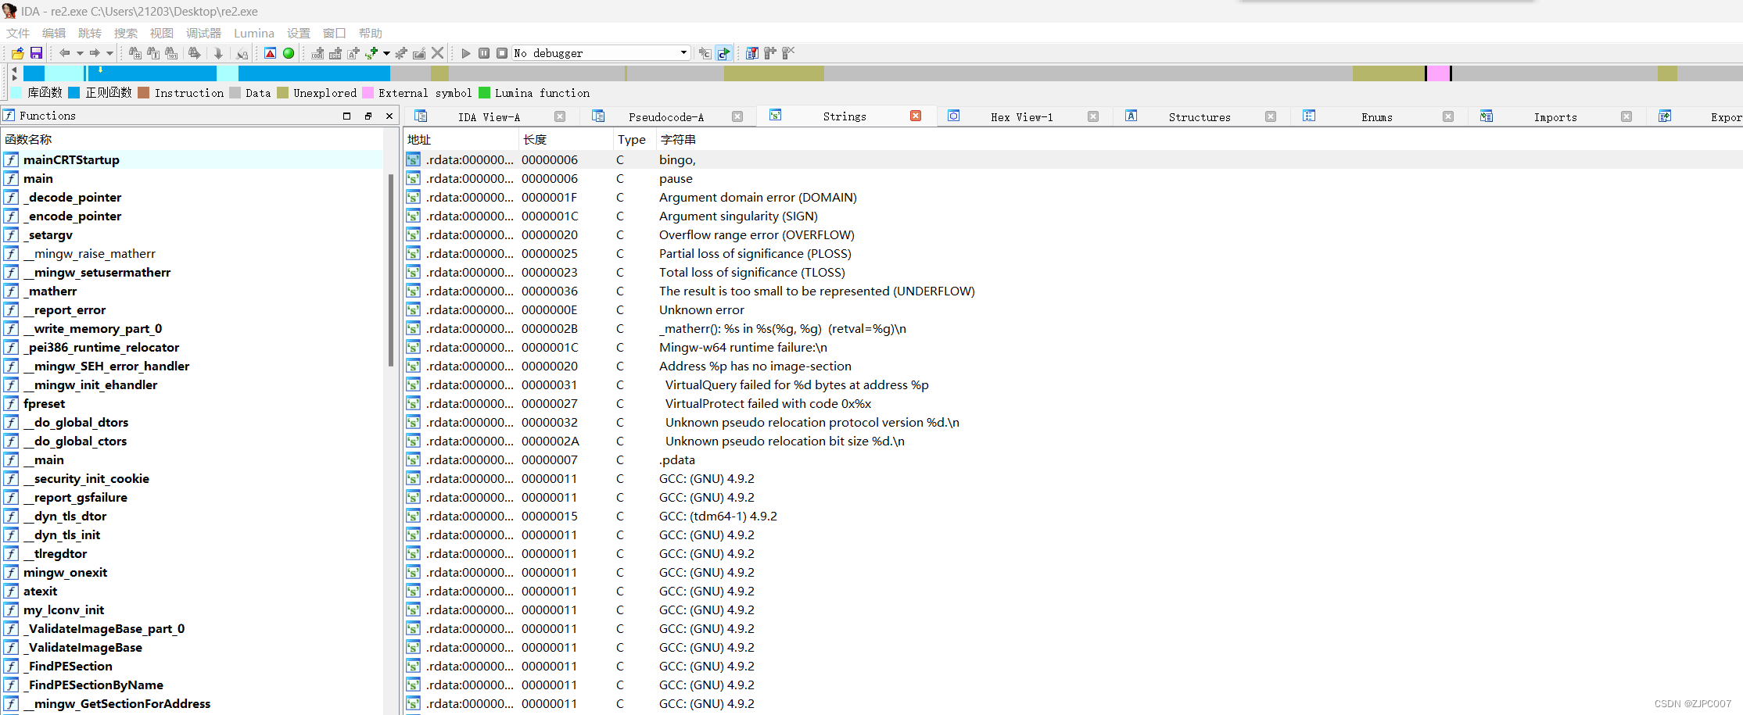Navigate back with the left arrow icon
The width and height of the screenshot is (1743, 715).
pyautogui.click(x=65, y=52)
